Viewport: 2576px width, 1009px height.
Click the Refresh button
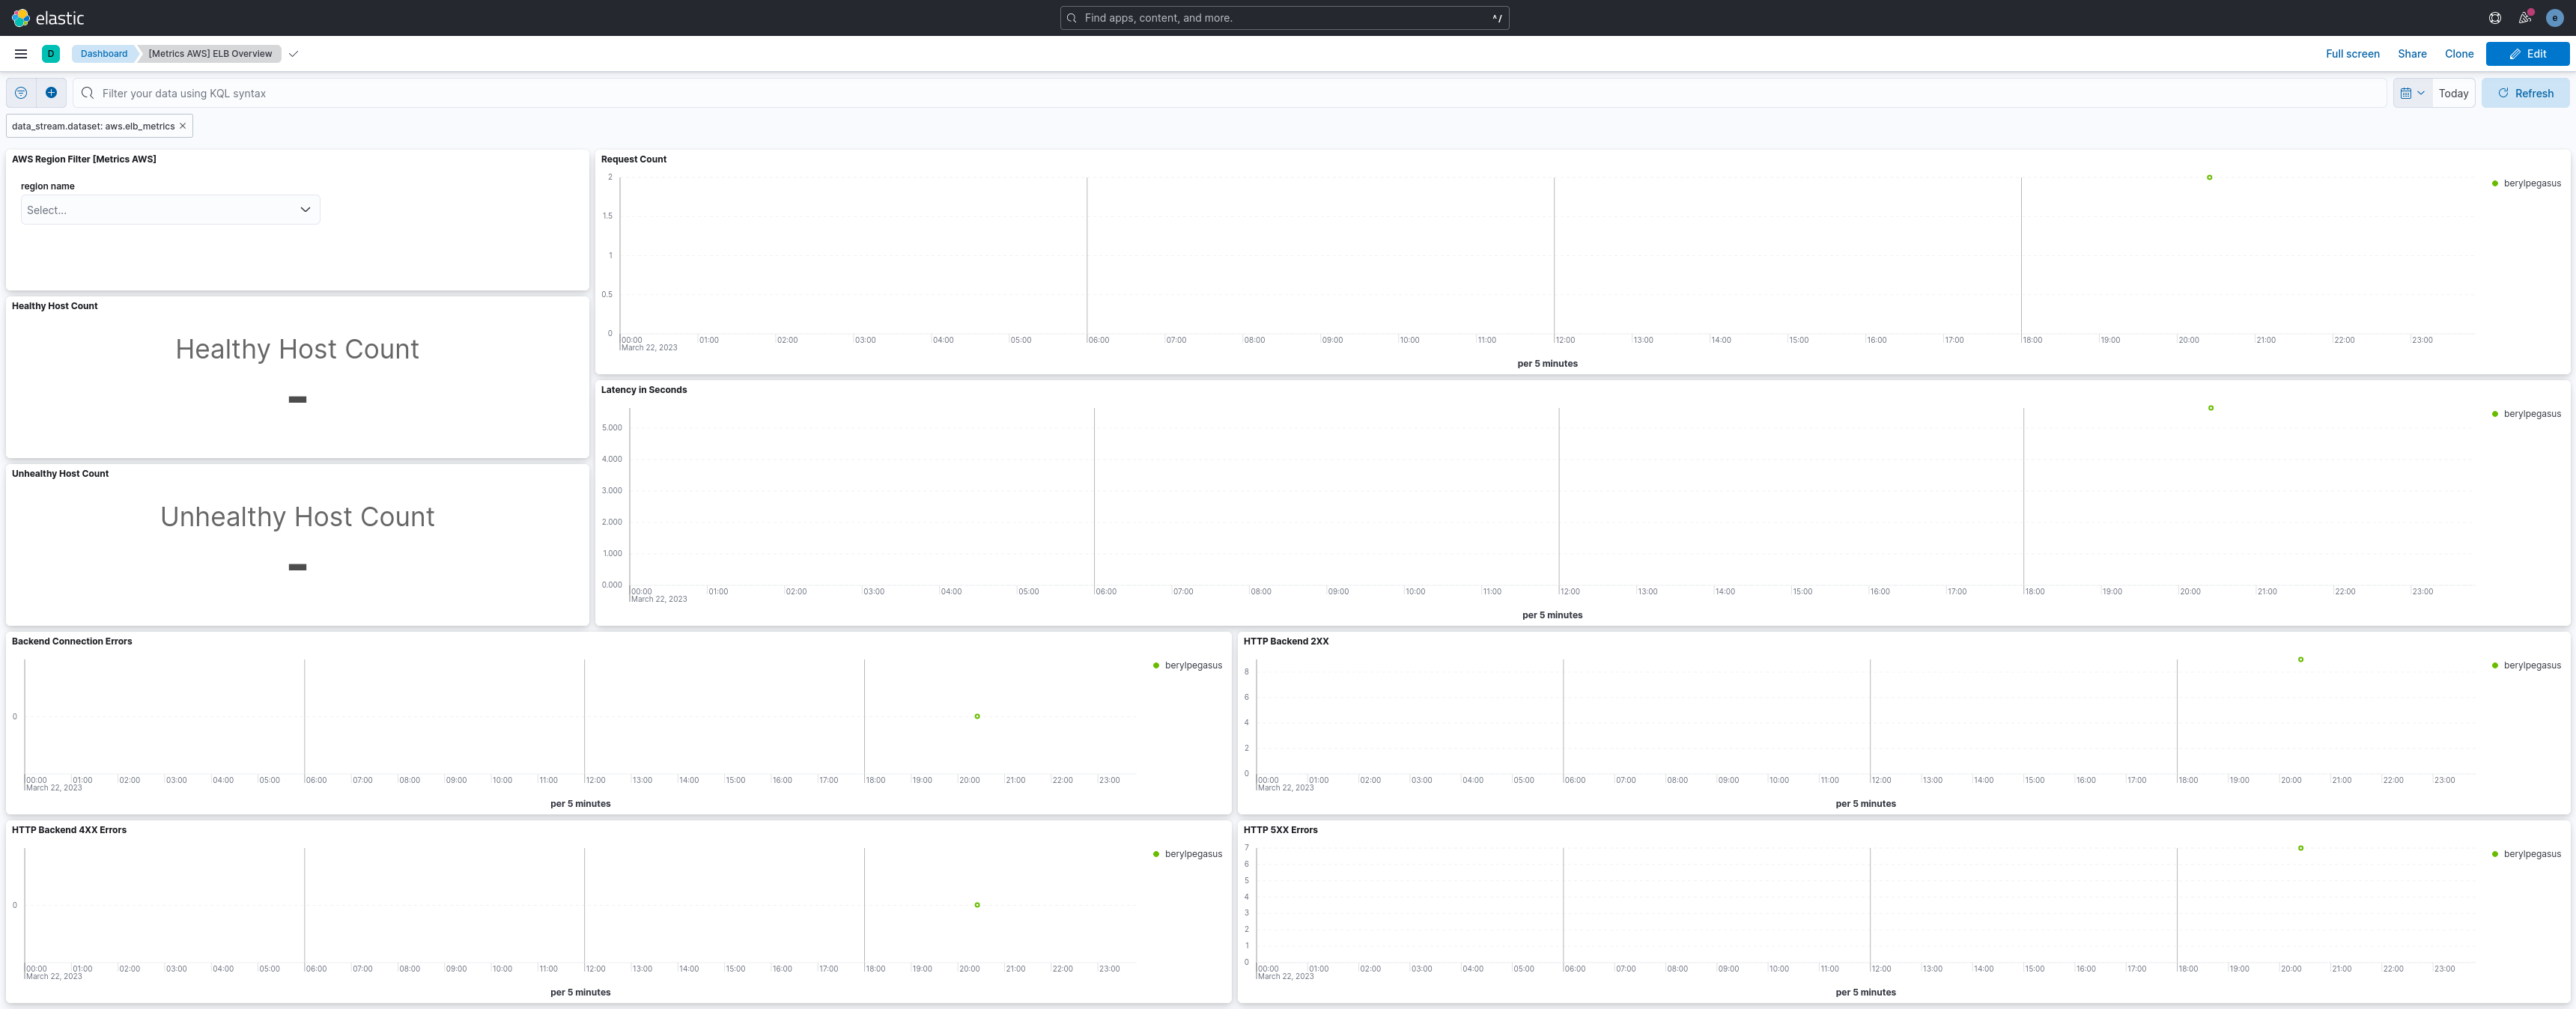coord(2525,93)
